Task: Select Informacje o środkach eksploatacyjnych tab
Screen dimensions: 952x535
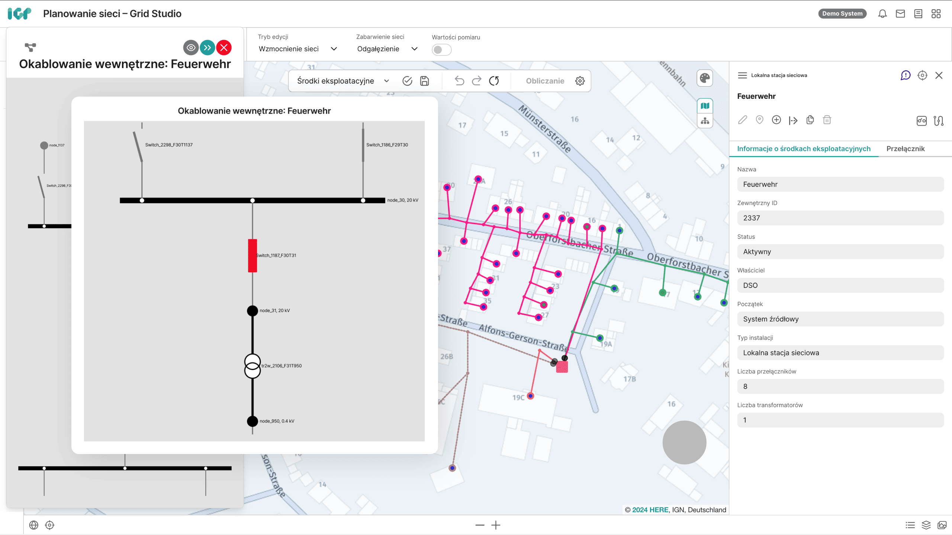Action: coord(804,149)
